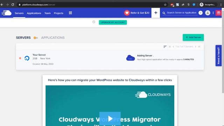Select the SERVERS view label
Screen dimensions: 224x126
pyautogui.click(x=23, y=38)
